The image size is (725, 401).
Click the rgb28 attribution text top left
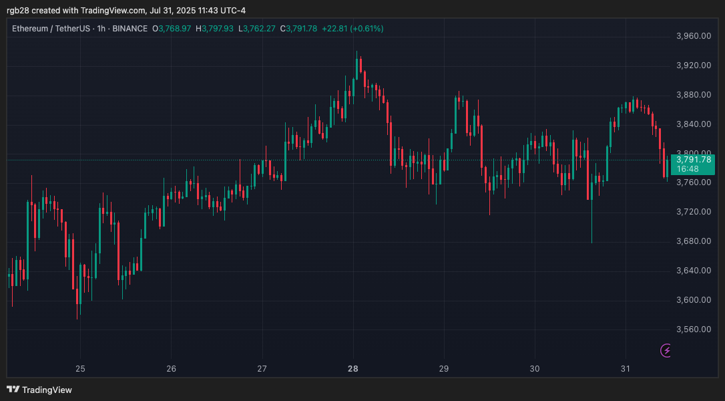coord(15,11)
